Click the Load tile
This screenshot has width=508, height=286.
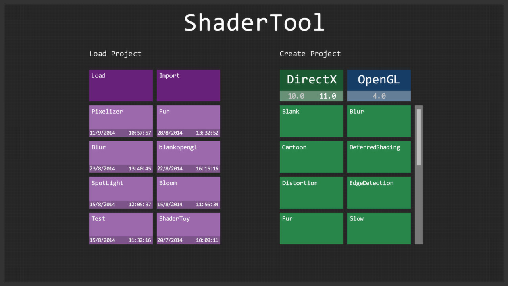point(121,85)
